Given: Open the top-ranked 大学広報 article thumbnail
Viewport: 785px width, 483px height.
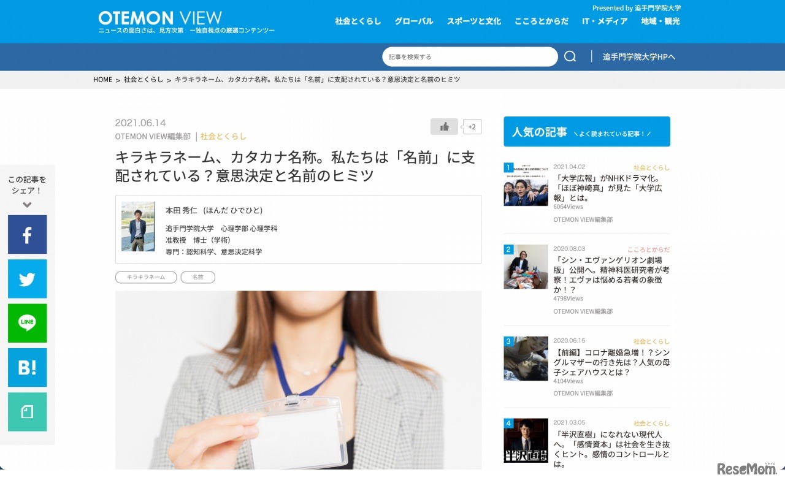Looking at the screenshot, I should click(x=526, y=184).
